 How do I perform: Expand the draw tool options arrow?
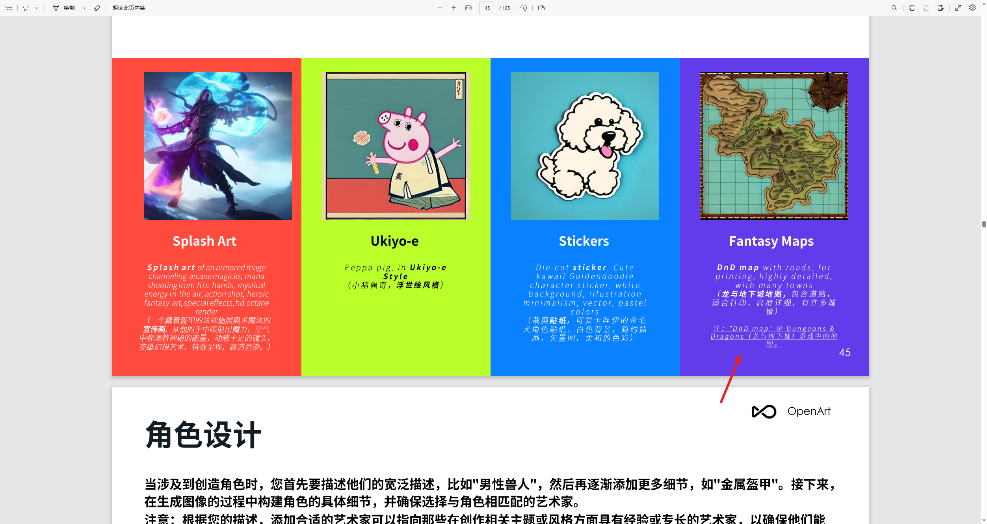(x=84, y=8)
